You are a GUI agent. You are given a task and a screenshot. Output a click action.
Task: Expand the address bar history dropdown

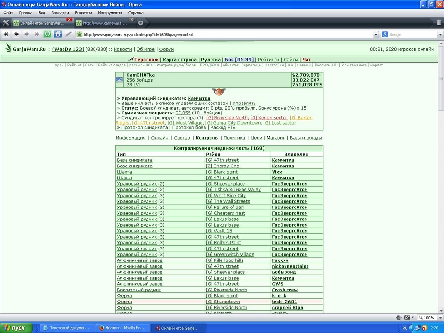[x=376, y=35]
